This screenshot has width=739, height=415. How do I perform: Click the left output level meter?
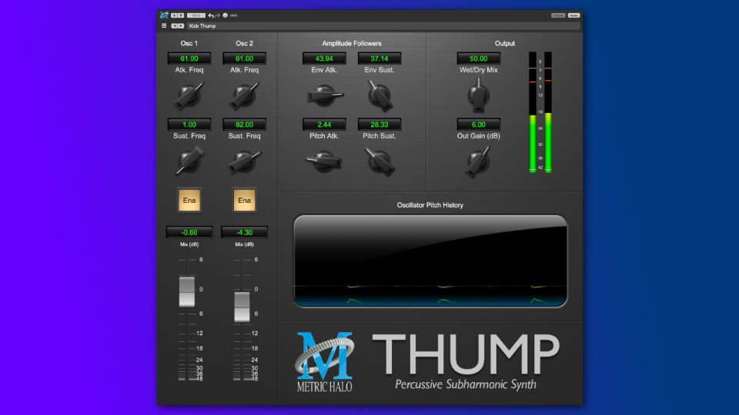(533, 112)
